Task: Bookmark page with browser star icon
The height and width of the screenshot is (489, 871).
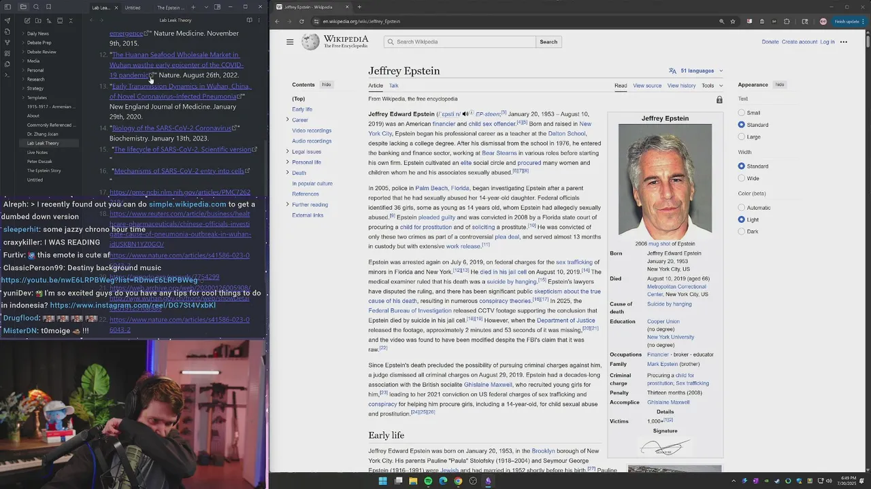Action: click(x=733, y=21)
